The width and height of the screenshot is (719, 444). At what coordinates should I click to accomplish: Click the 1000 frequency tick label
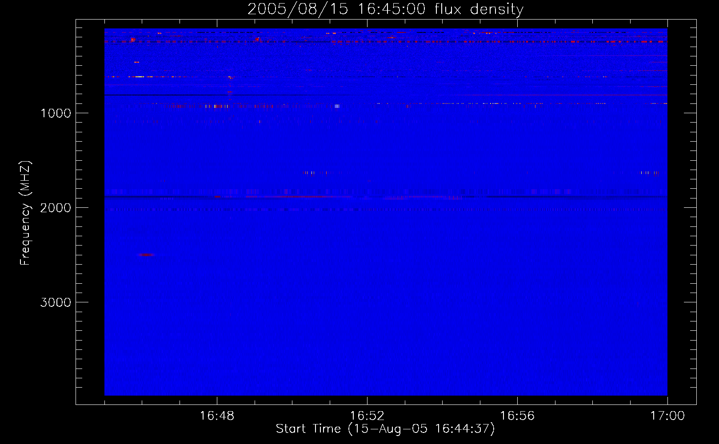pos(56,113)
